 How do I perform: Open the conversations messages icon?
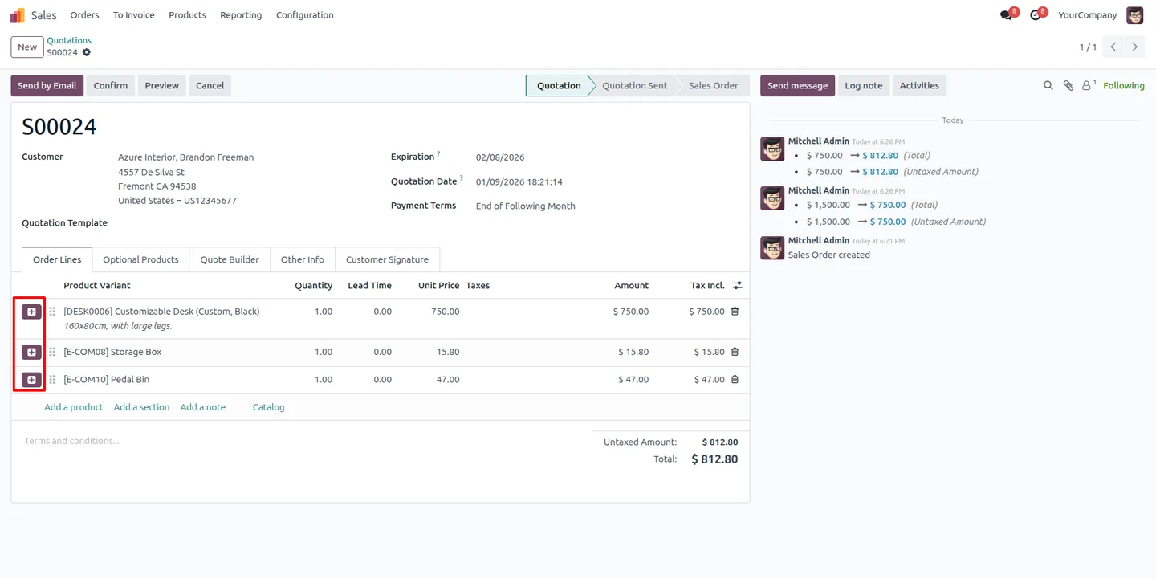1007,15
